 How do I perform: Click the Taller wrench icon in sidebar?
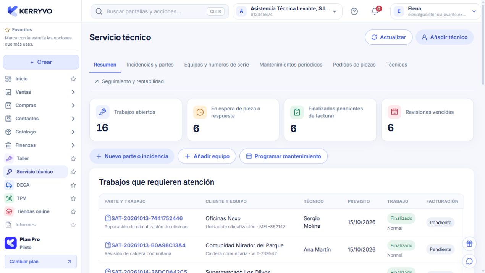tap(9, 158)
